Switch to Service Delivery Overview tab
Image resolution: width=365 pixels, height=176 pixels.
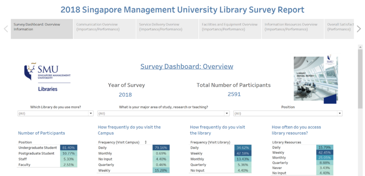pyautogui.click(x=167, y=29)
